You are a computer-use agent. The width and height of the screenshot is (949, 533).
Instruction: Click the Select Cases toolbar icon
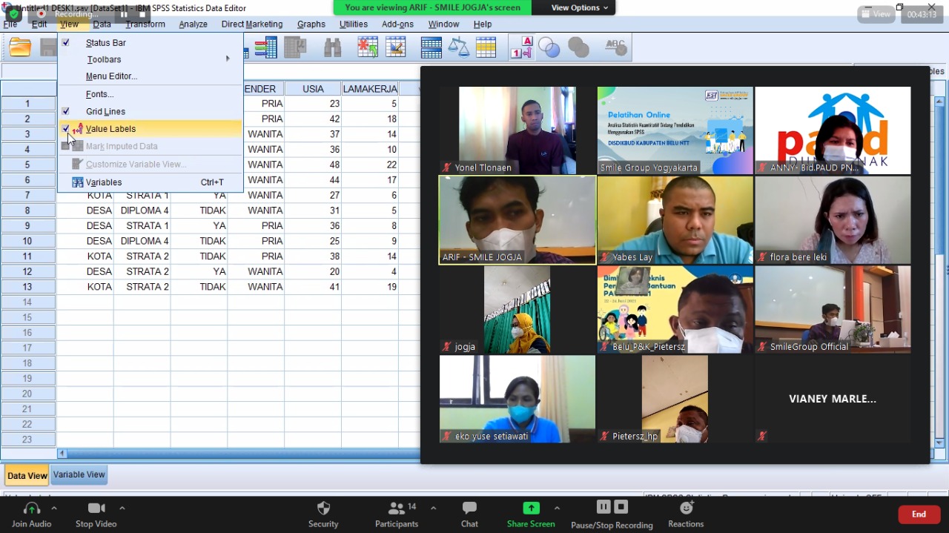[x=486, y=48]
